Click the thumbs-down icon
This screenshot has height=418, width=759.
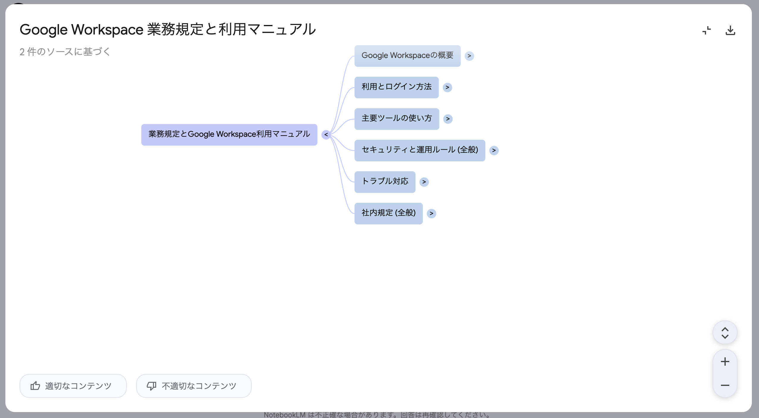click(x=152, y=386)
